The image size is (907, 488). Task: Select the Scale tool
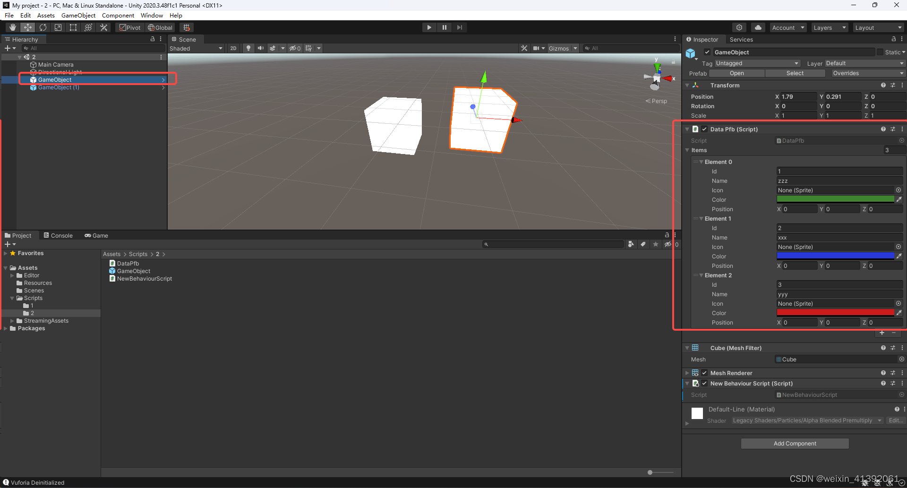click(58, 27)
